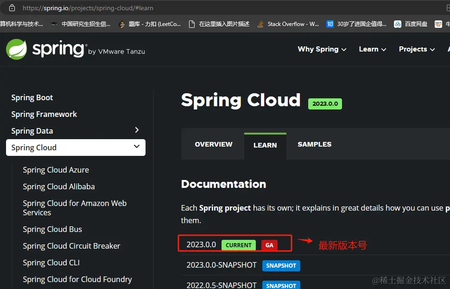Click the Spring leaf logo
Screen dimensions: 450x289
coord(17,49)
